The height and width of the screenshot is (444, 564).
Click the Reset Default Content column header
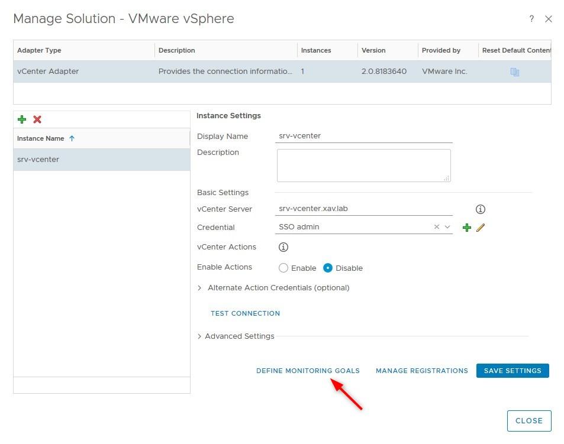(516, 50)
